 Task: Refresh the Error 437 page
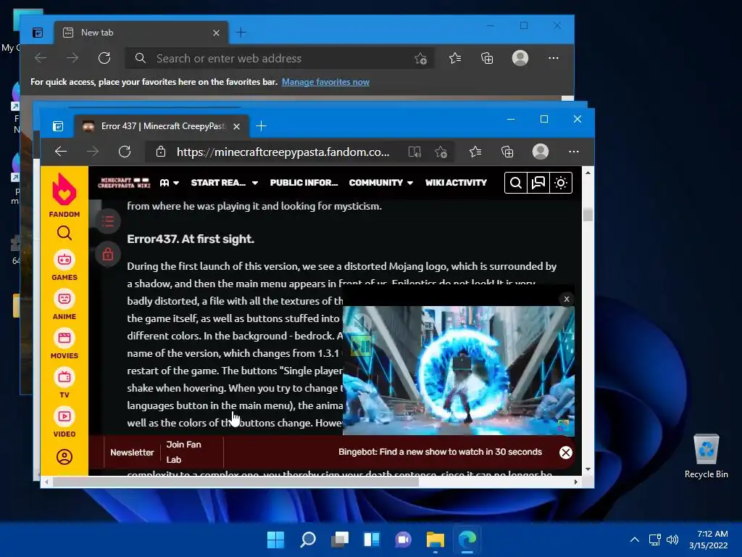click(125, 152)
